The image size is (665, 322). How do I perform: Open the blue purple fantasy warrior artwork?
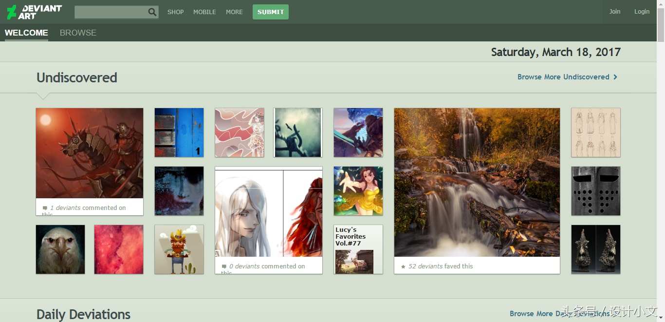point(358,133)
